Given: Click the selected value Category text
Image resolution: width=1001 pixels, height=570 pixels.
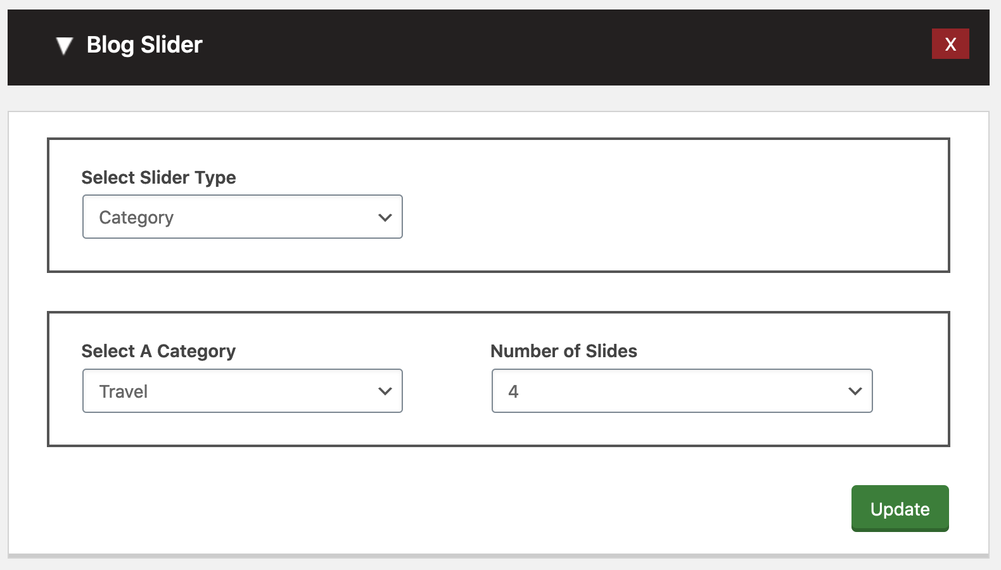Looking at the screenshot, I should click(x=136, y=217).
